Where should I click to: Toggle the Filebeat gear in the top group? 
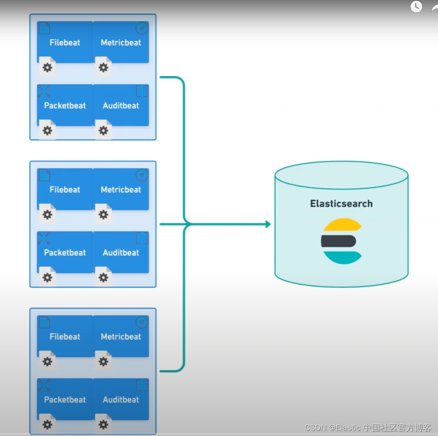pyautogui.click(x=47, y=67)
